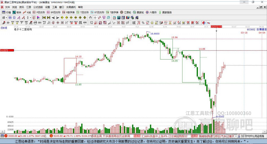
Task: Select the circled arrows ellipse tool
Action: [35, 23]
